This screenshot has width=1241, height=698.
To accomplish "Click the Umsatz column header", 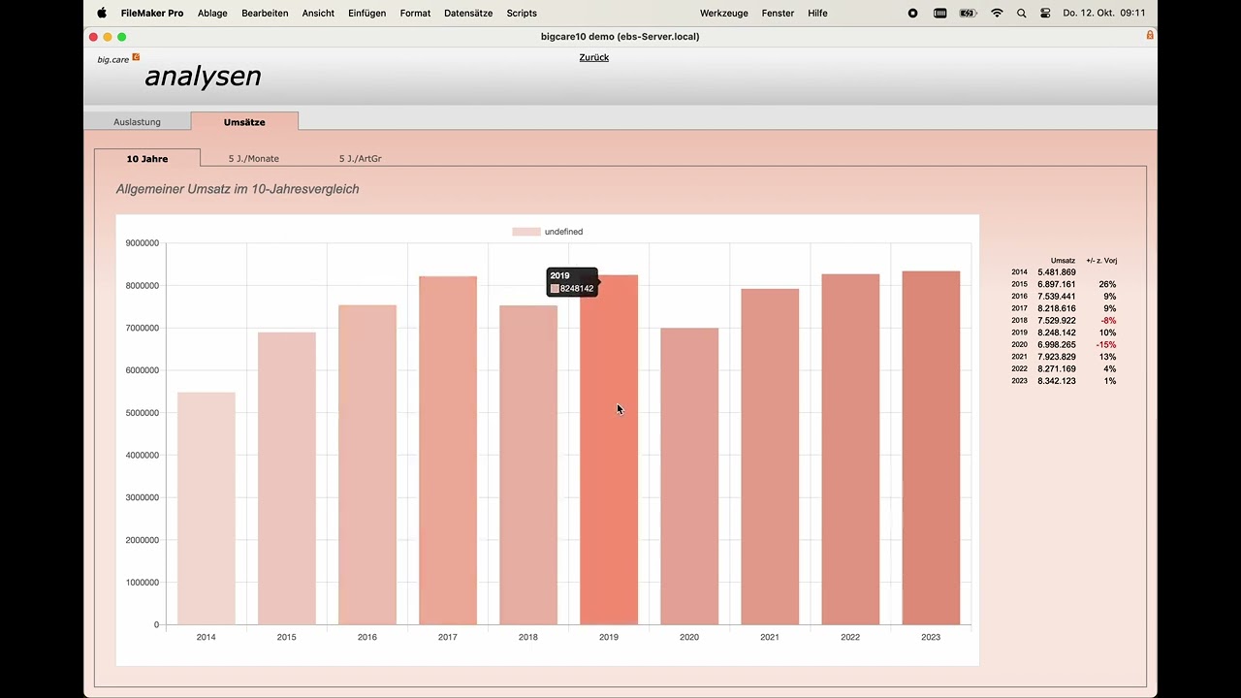I will pyautogui.click(x=1063, y=261).
